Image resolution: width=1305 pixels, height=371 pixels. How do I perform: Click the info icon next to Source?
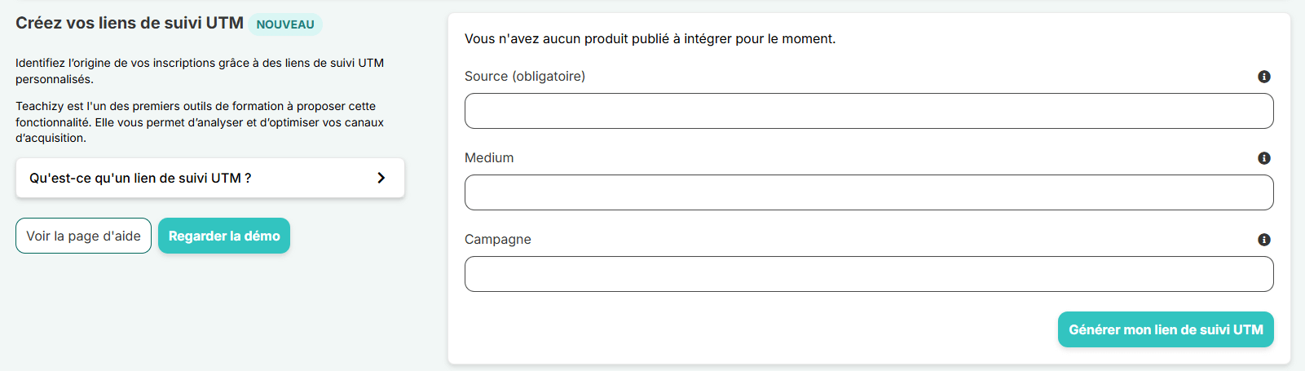[1264, 77]
